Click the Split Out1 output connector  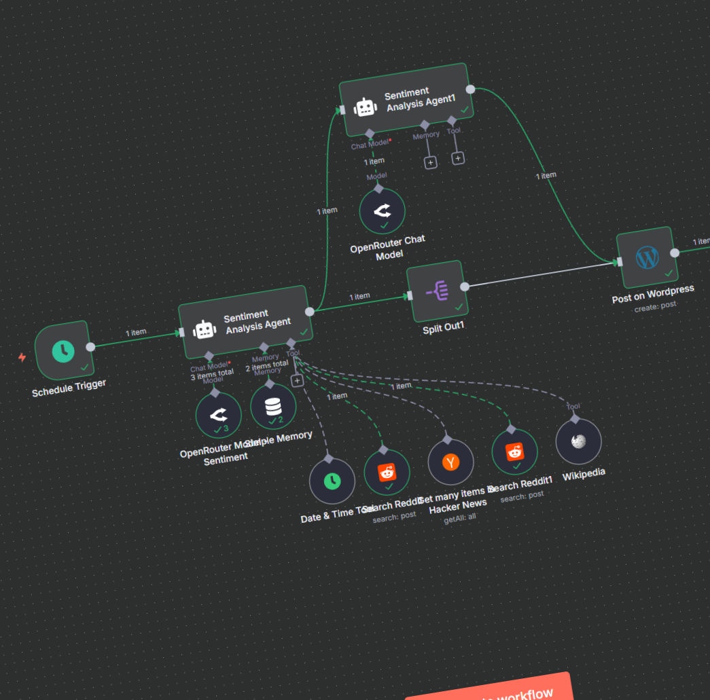pos(464,287)
